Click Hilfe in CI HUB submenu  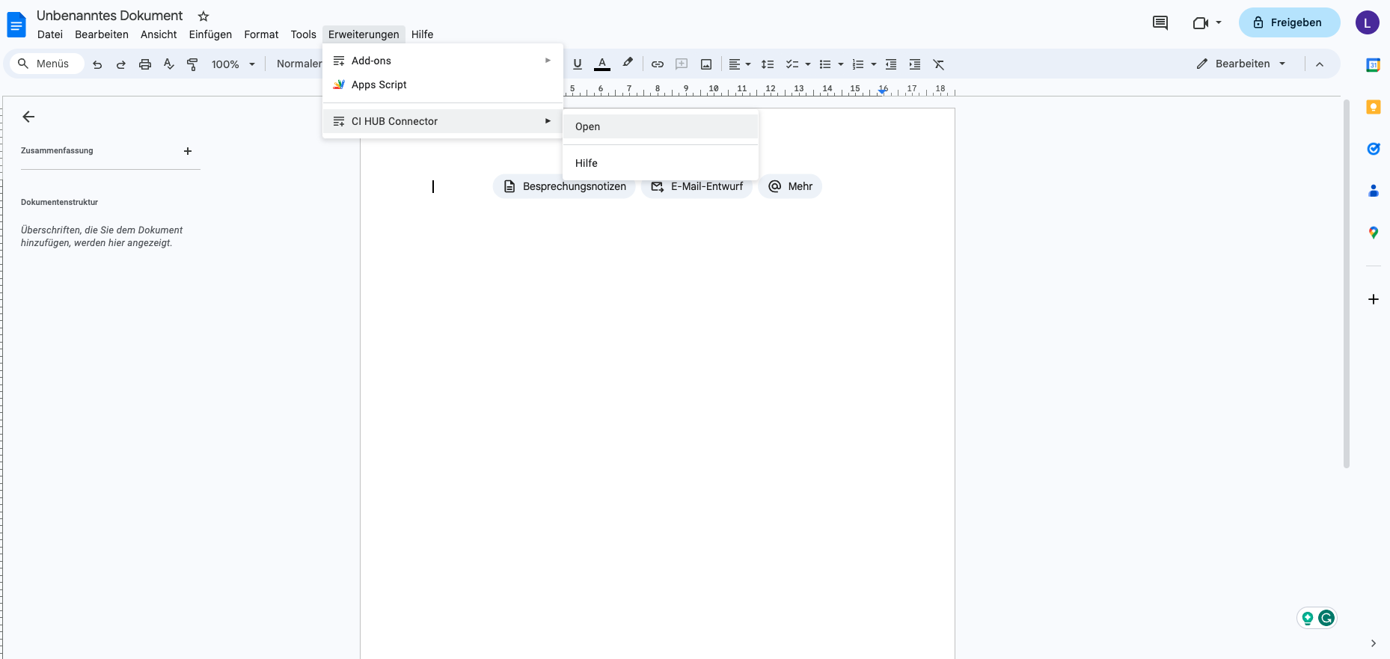(x=661, y=163)
